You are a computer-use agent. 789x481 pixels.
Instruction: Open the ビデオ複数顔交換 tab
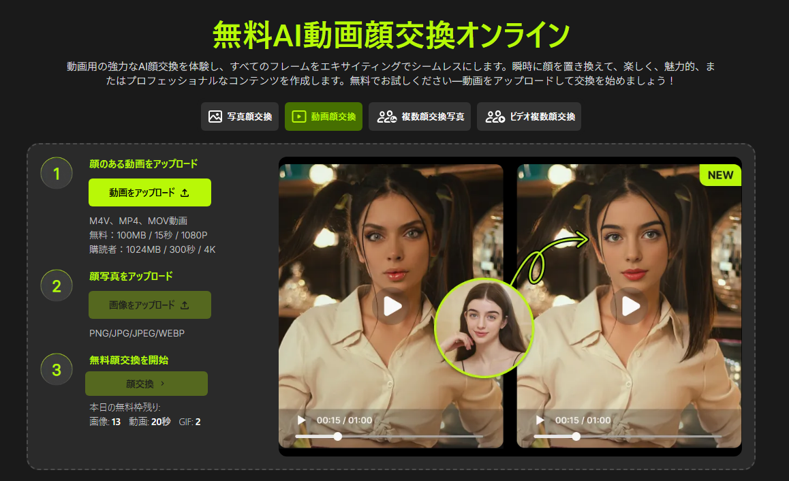click(x=529, y=117)
